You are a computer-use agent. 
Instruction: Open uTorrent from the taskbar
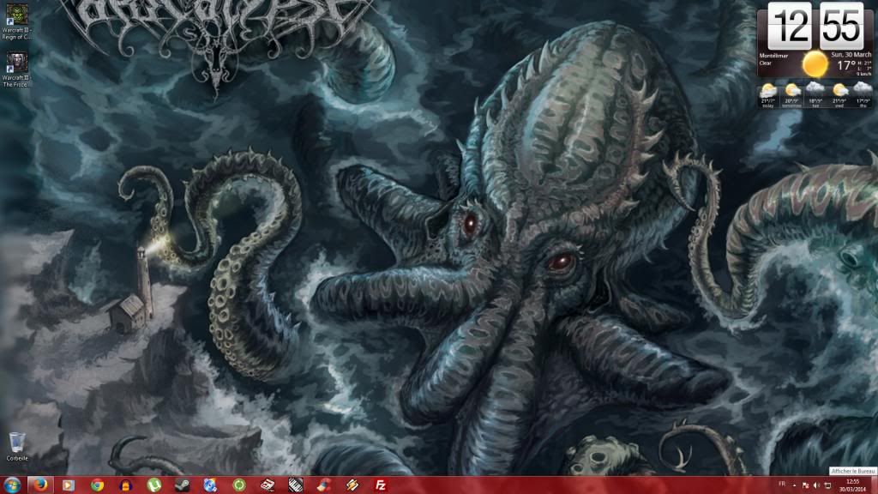point(154,485)
